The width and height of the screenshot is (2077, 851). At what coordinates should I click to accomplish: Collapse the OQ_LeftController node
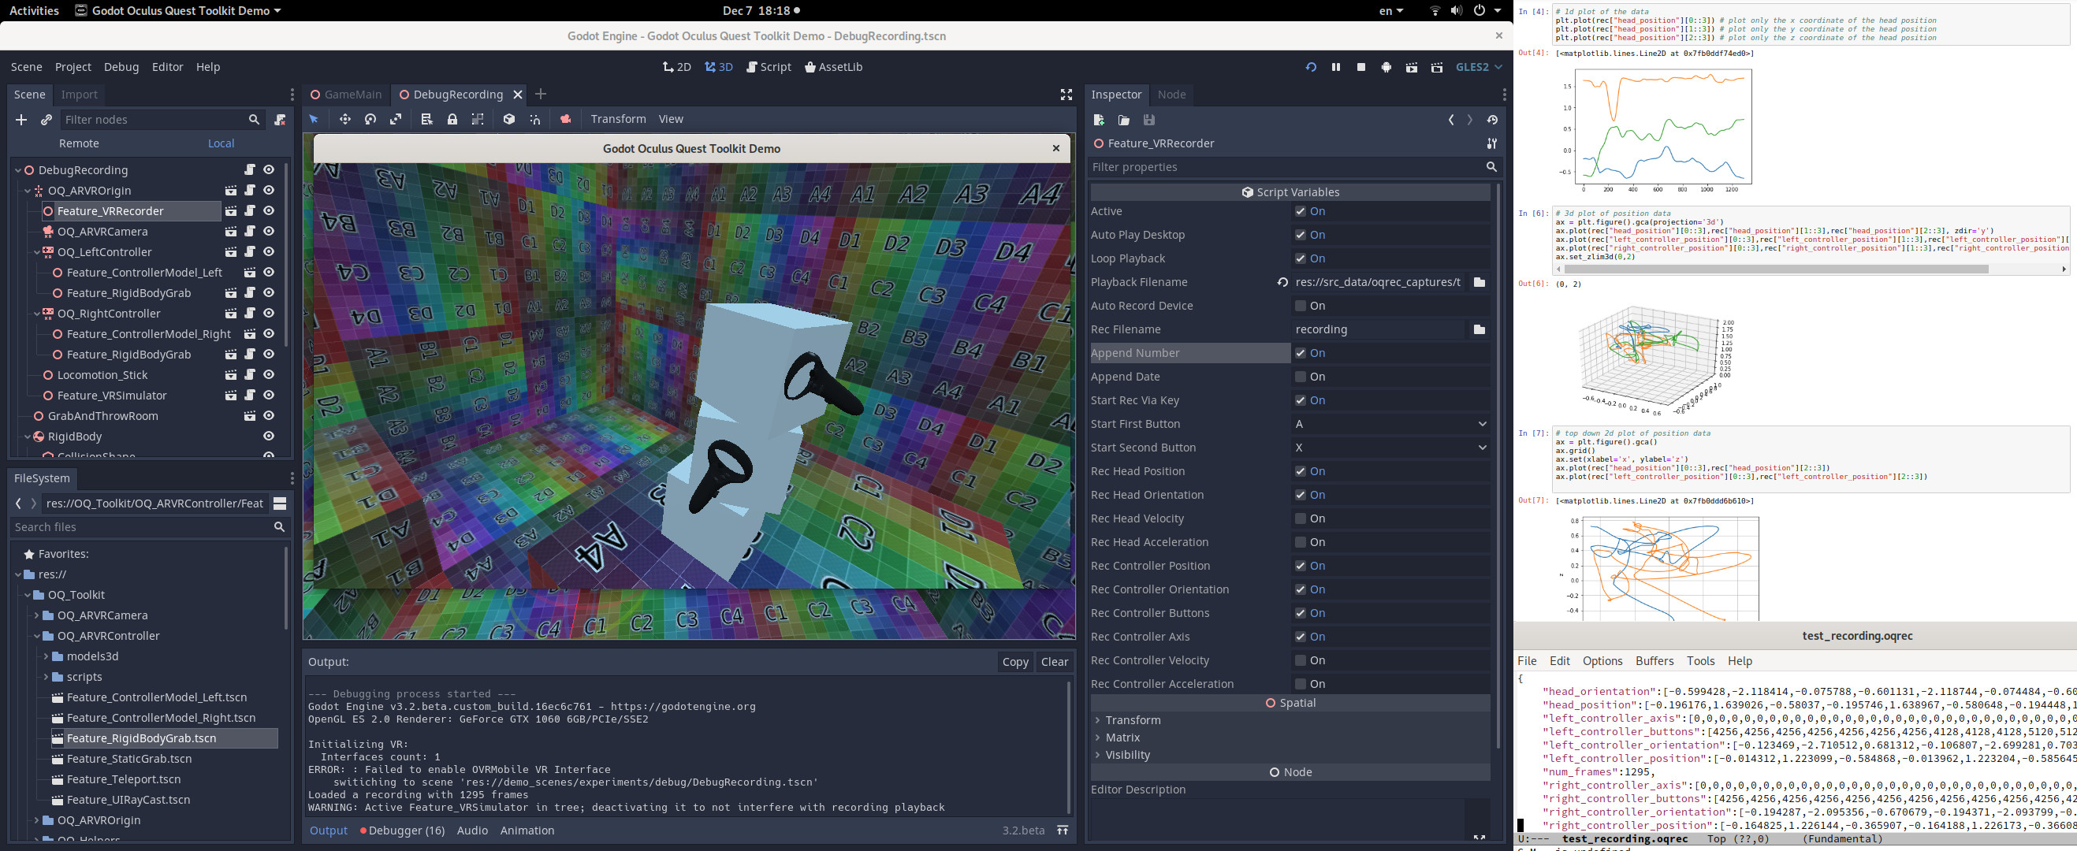36,252
